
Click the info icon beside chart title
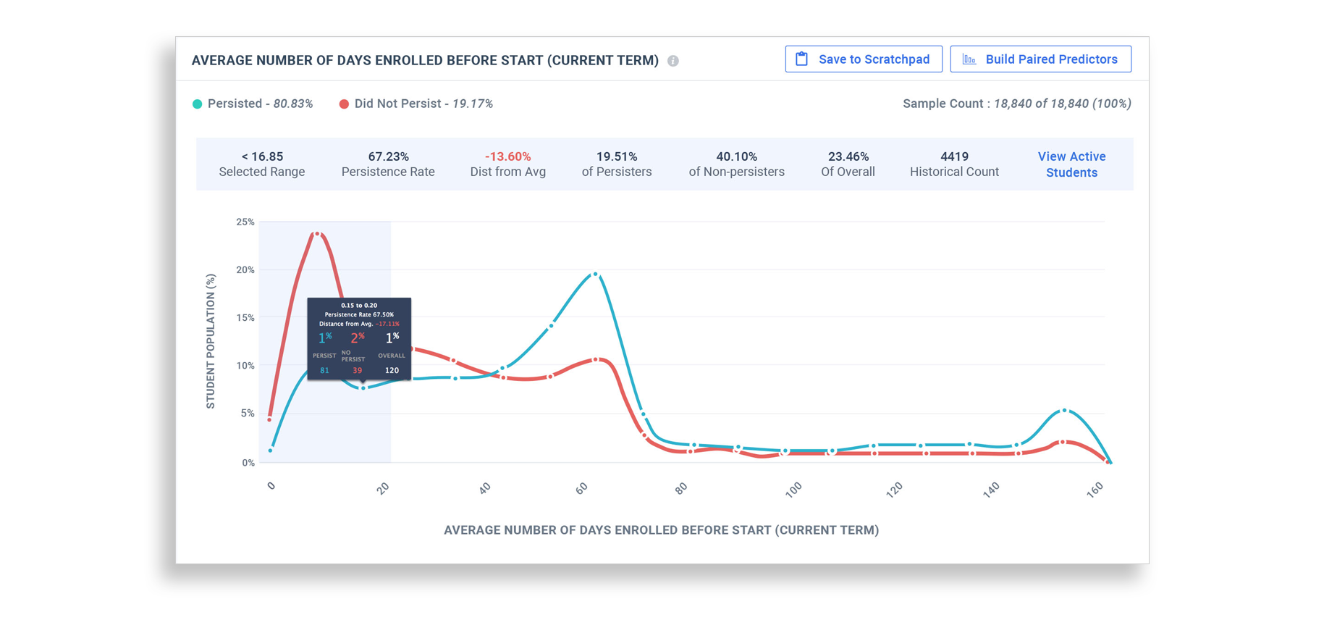[673, 61]
